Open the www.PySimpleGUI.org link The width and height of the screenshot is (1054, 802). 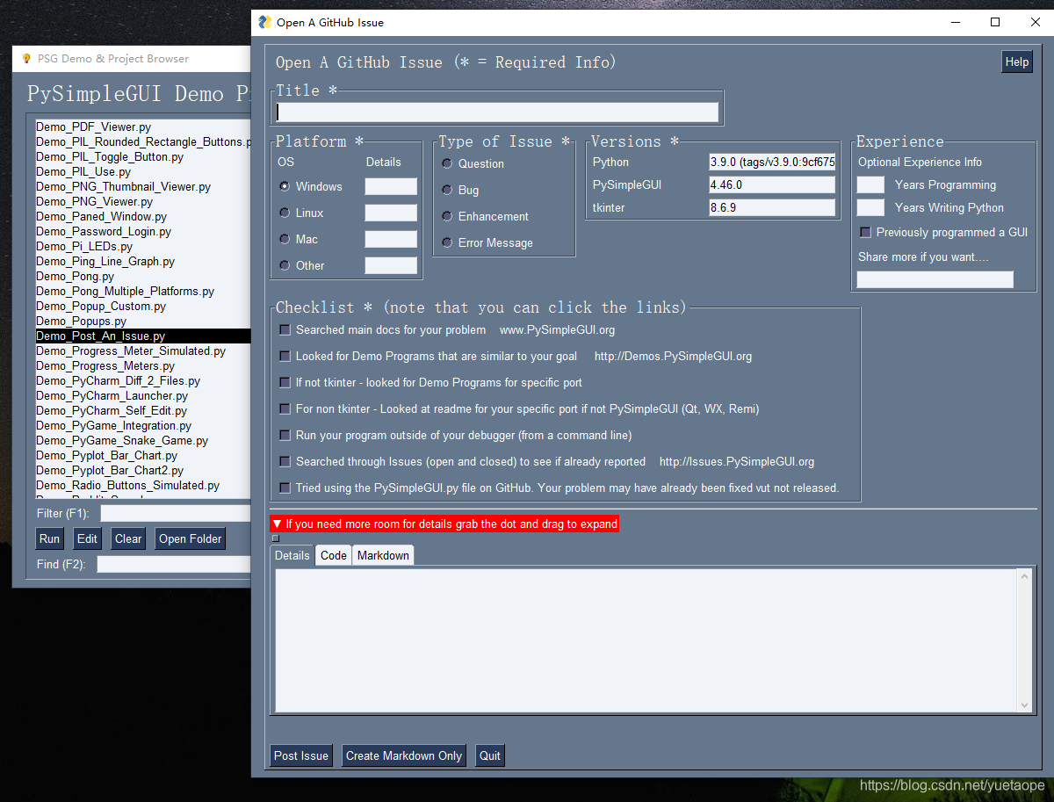pos(557,329)
